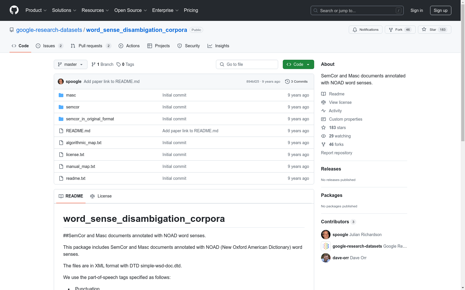This screenshot has width=465, height=290.
Task: Click the repository icon beside google-research-datasets
Action: [x=12, y=30]
